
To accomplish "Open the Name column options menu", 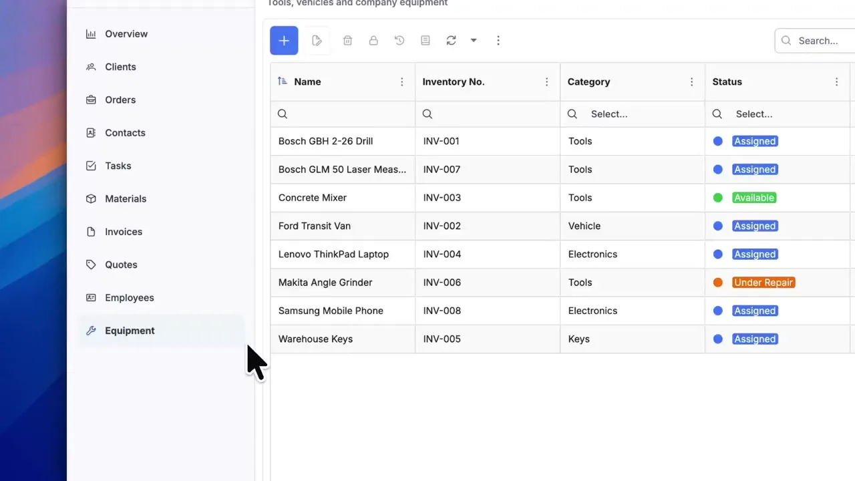I will [401, 82].
